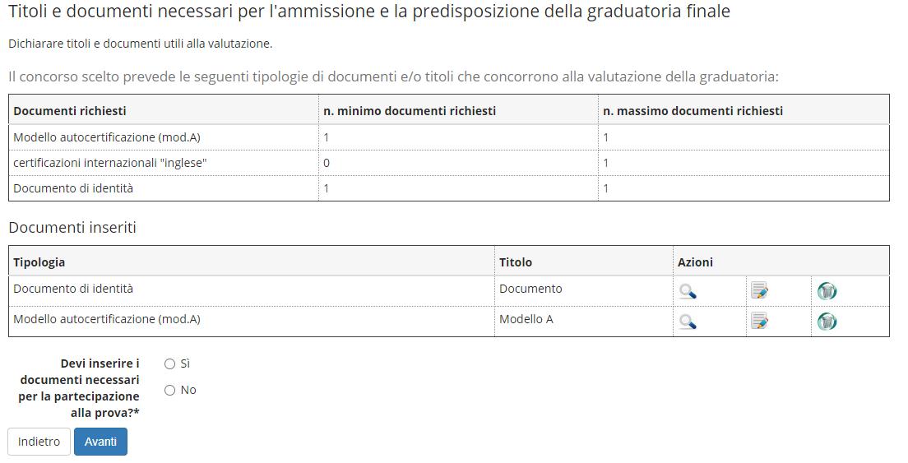Viewport: 908px width, 463px height.
Task: Click the certificazioni internazionali "inglese" row
Action: 110,163
